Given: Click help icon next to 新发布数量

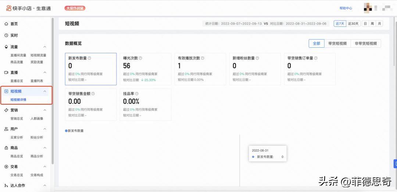Looking at the screenshot, I should 89,58.
